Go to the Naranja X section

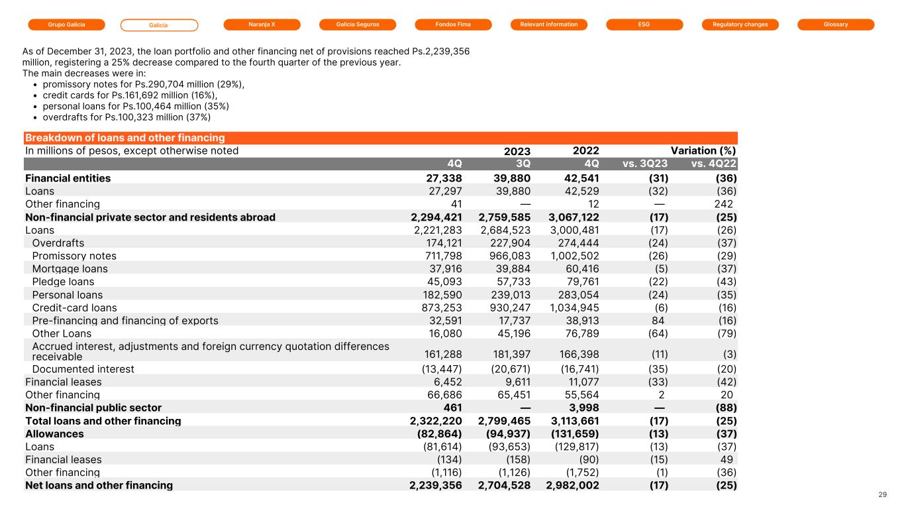point(262,25)
